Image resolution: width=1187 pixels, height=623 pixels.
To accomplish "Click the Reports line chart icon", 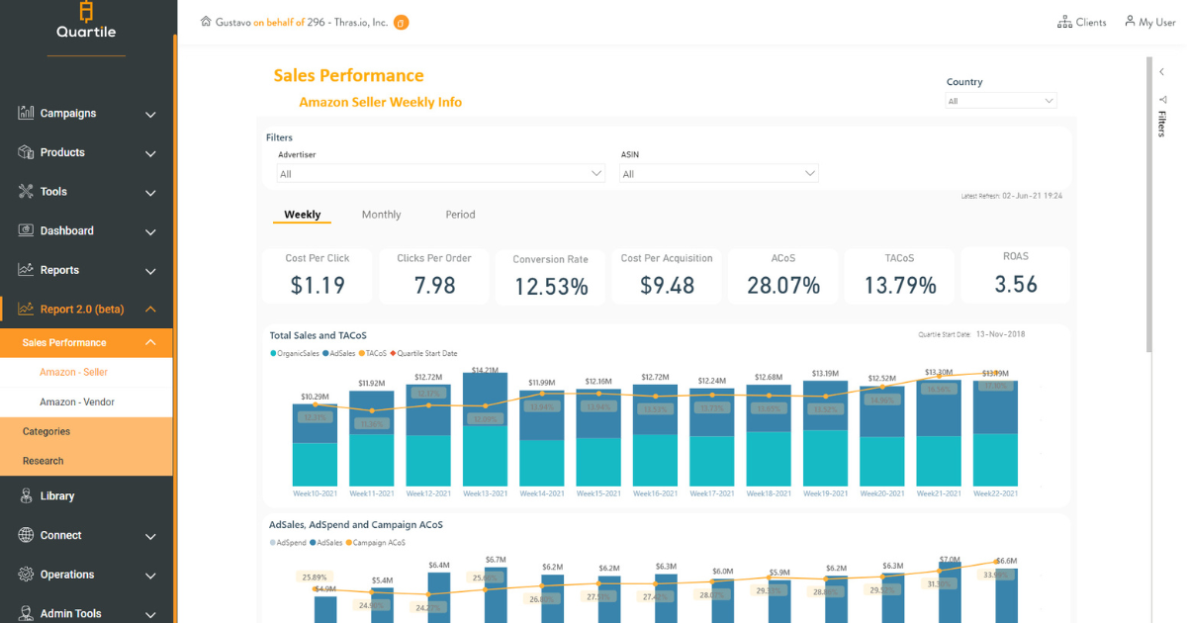I will [x=26, y=269].
